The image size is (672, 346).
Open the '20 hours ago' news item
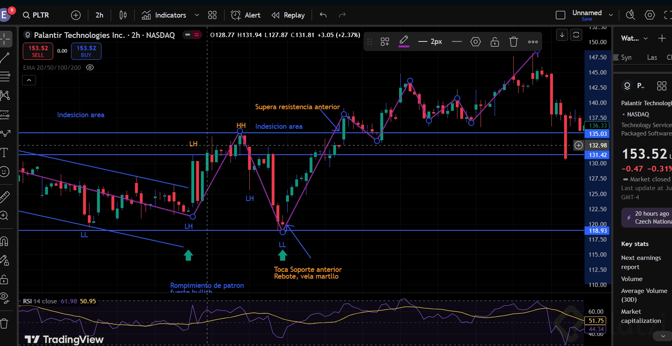coord(647,218)
